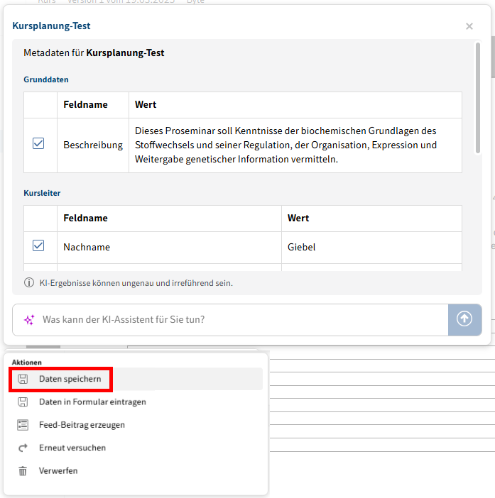Click the info icon next to KI-Ergebnisse notice
Viewport: 495px width, 498px height.
tap(29, 282)
